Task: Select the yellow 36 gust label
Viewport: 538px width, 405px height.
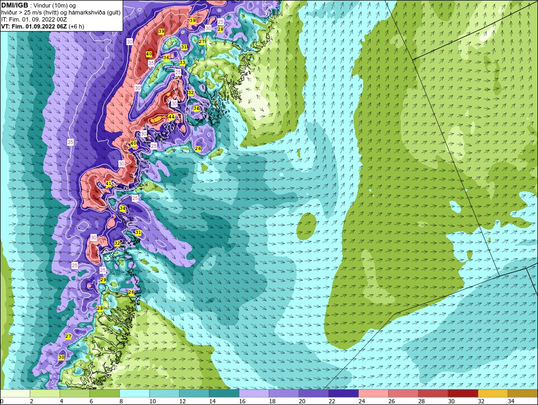Action: [x=166, y=58]
